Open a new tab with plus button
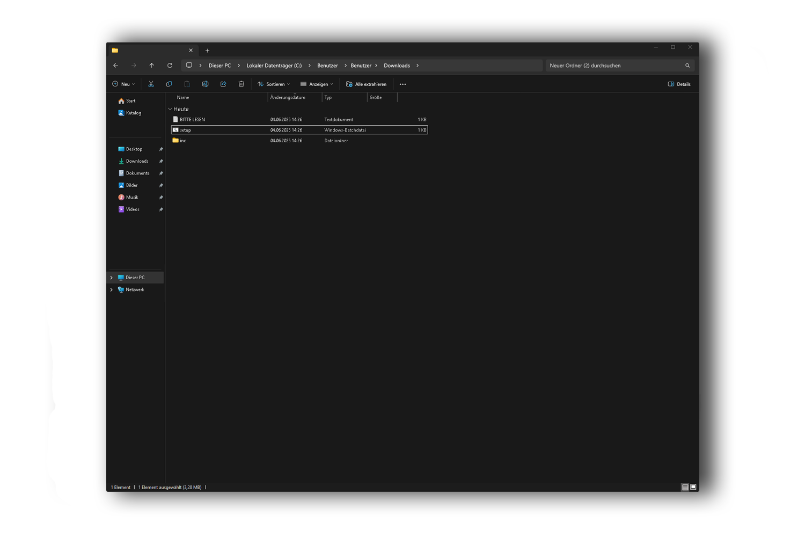The width and height of the screenshot is (805, 537). [x=207, y=50]
